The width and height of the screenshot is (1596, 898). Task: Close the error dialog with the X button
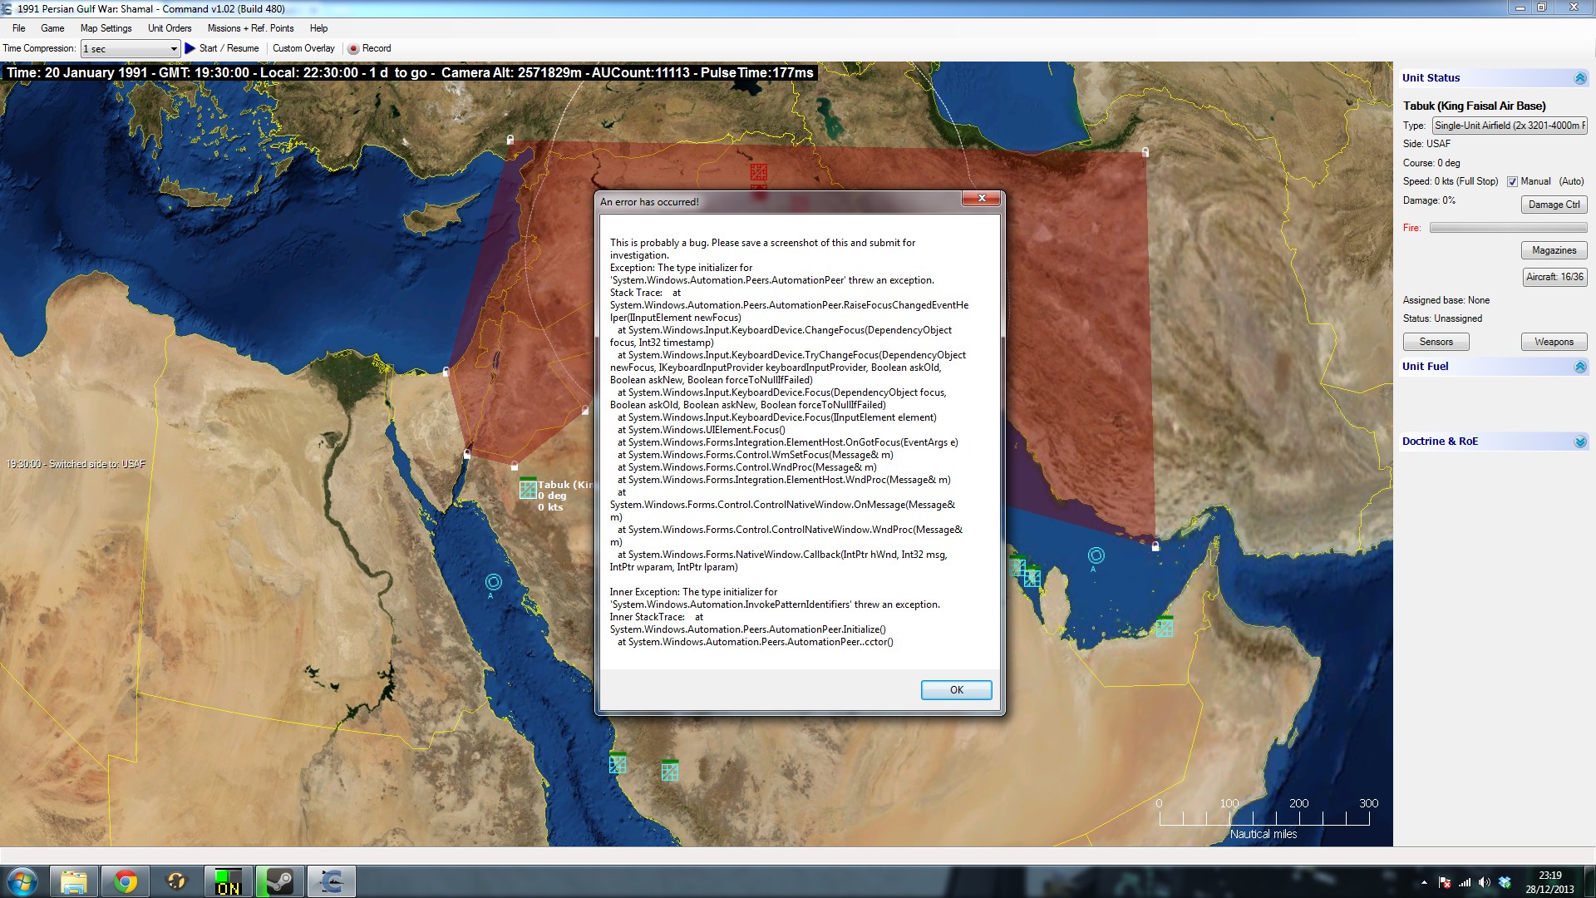pos(982,198)
